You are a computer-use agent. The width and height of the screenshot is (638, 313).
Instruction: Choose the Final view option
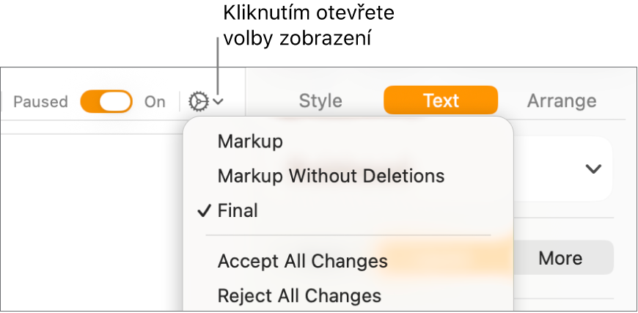pos(238,211)
